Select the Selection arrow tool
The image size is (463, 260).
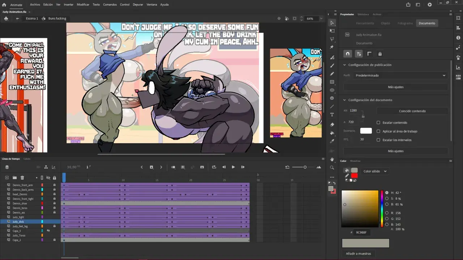pos(332,23)
